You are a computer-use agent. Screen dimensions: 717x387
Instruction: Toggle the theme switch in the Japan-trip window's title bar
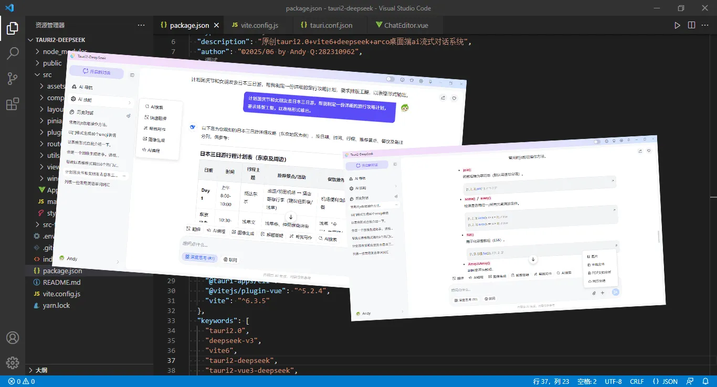[390, 79]
